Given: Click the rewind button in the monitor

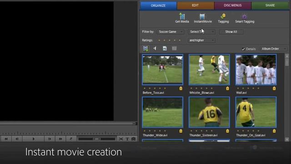Looking at the screenshot, I should (x=6, y=139).
